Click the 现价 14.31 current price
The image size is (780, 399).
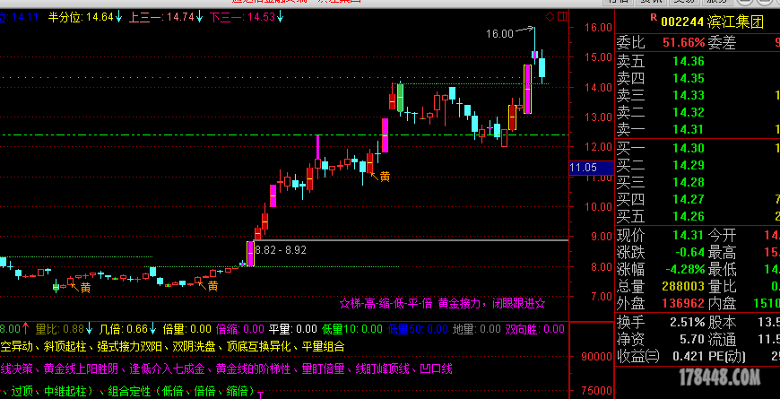click(x=689, y=235)
